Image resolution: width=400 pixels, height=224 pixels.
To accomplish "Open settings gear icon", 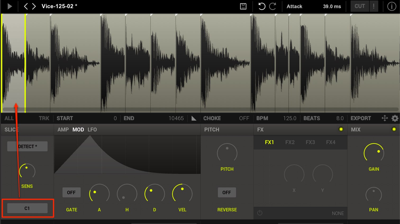I will 395,118.
